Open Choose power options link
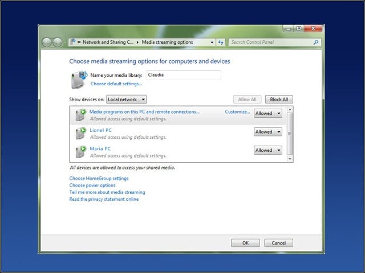 [x=92, y=185]
